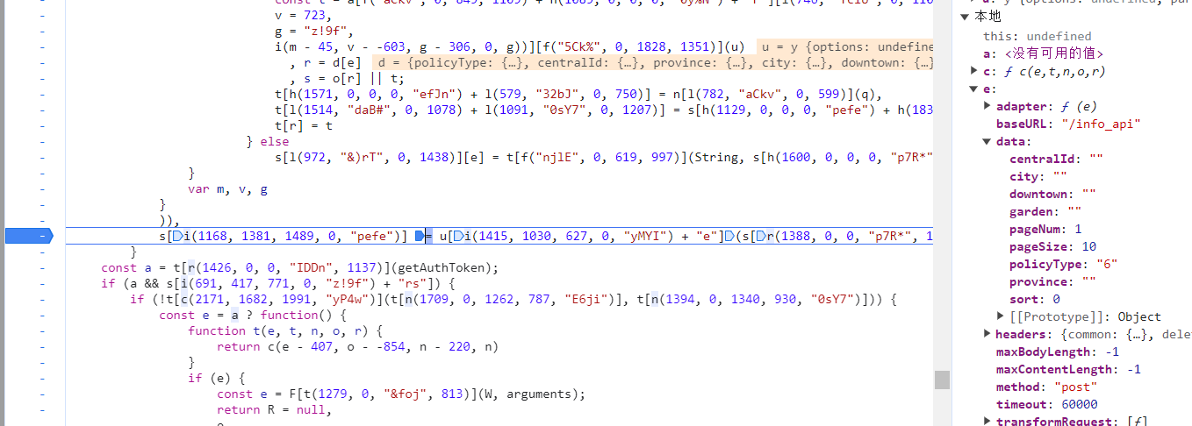This screenshot has width=1192, height=426.
Task: Select the 'province: ""' property
Action: (x=1052, y=281)
